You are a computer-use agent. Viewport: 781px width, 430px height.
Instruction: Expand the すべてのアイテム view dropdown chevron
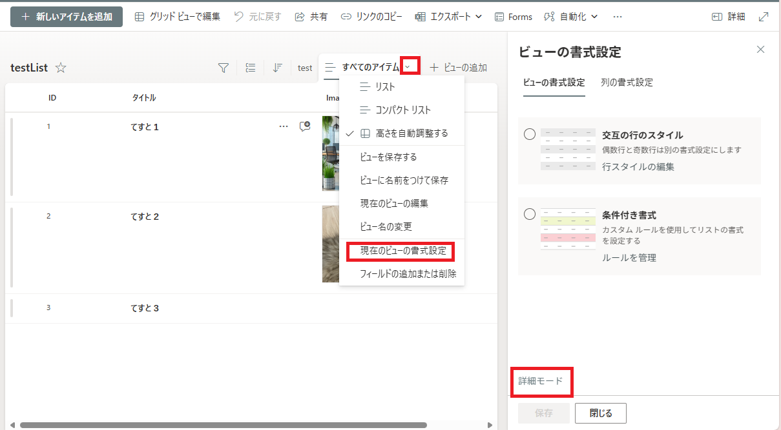pos(410,66)
